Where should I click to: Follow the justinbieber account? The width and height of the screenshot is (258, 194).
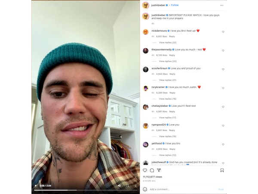pyautogui.click(x=175, y=5)
